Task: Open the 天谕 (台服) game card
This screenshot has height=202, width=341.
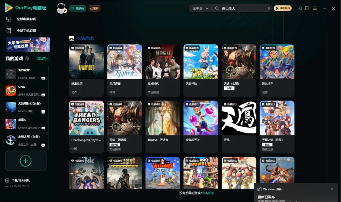Action: pyautogui.click(x=239, y=71)
